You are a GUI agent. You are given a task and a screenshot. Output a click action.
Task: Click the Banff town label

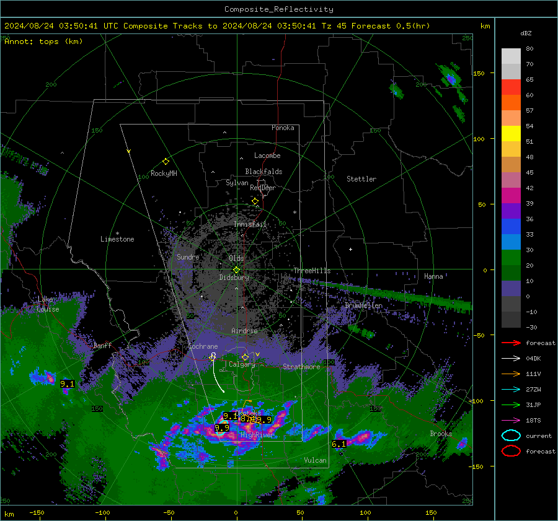click(102, 345)
